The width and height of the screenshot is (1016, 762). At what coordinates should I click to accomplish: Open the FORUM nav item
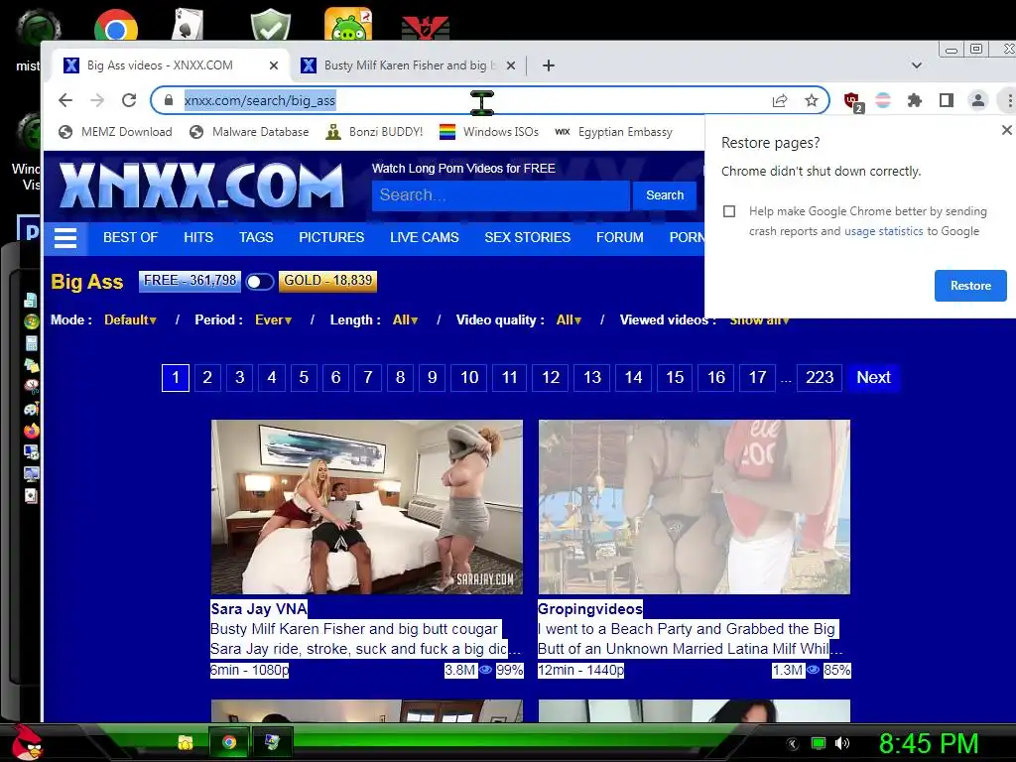pos(619,238)
